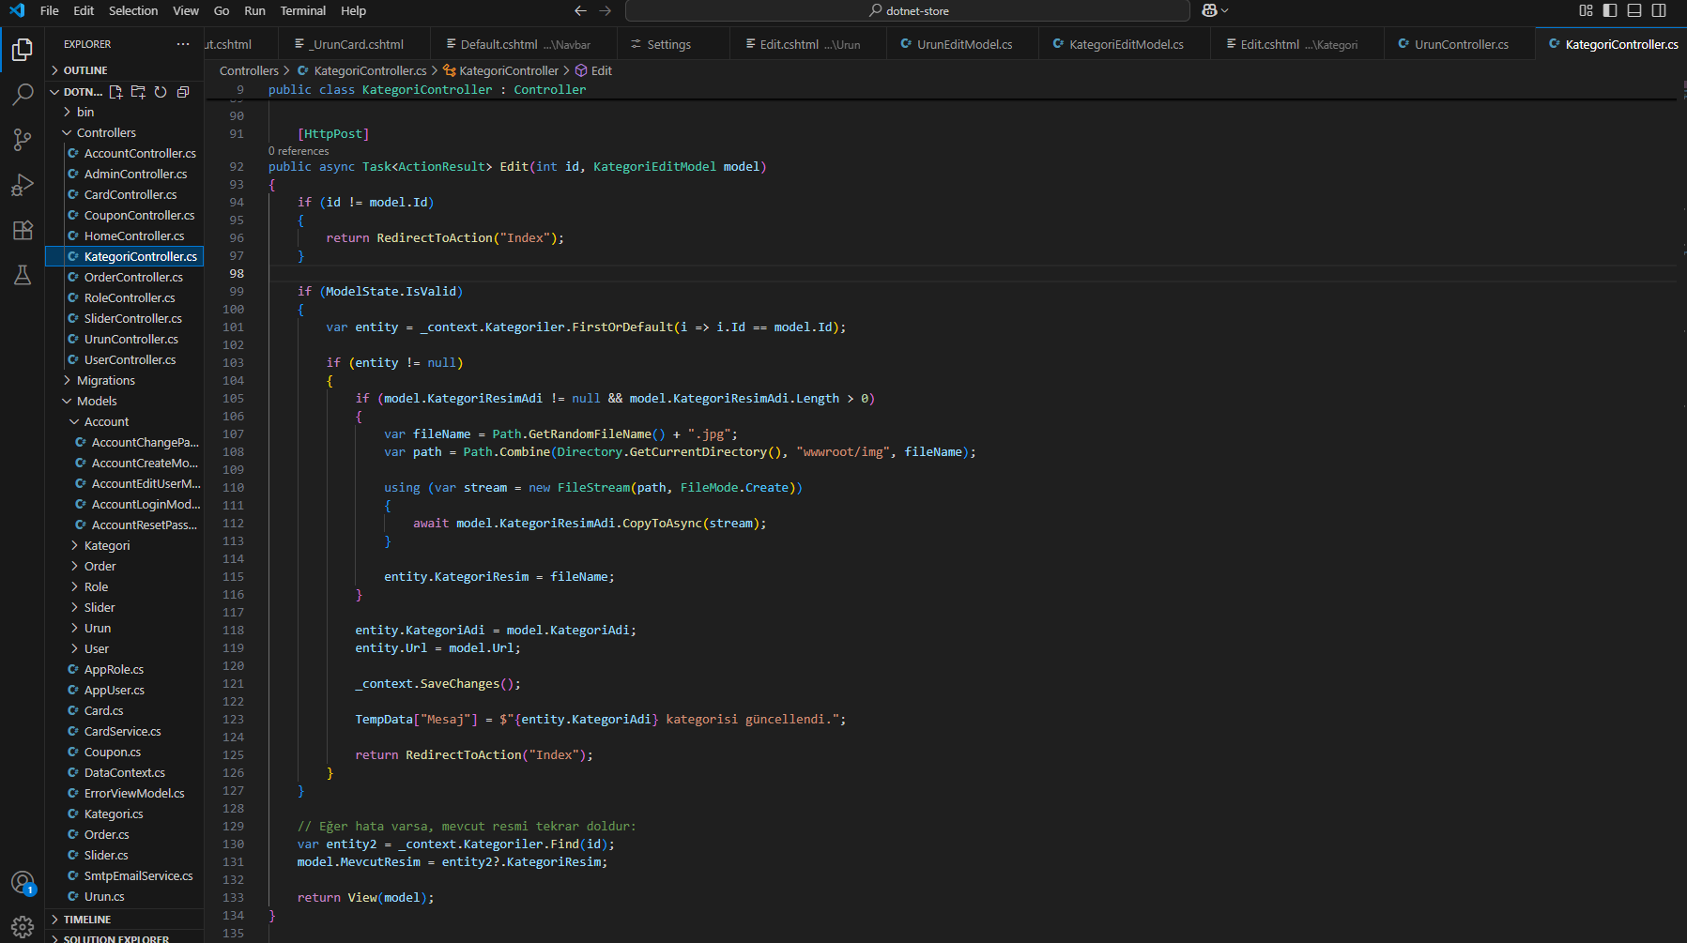Open DataContext.cs in explorer
The height and width of the screenshot is (943, 1687).
124,772
